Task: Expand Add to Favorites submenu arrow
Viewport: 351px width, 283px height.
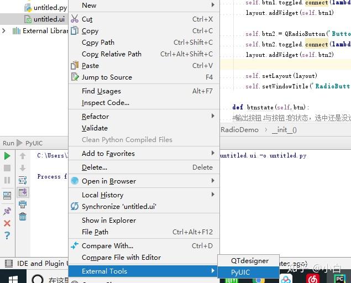Action: [x=213, y=153]
